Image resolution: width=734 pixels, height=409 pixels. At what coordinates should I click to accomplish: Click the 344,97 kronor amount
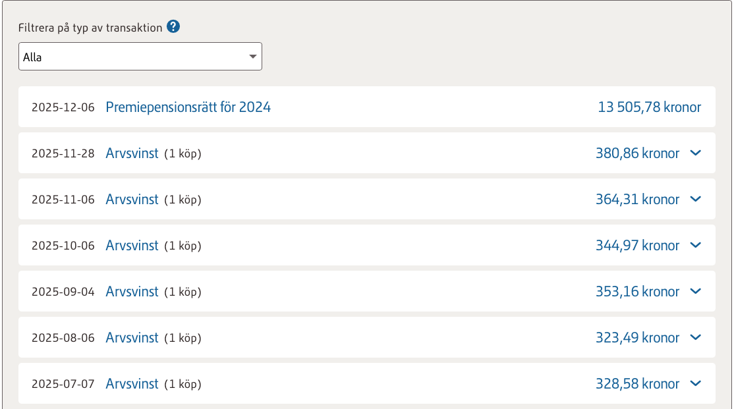tap(637, 246)
